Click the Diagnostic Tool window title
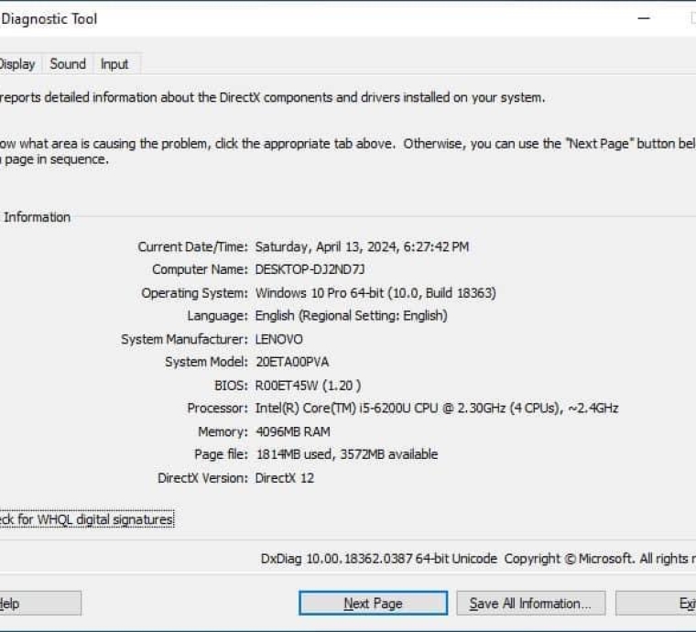Viewport: 696px width, 632px height. [x=49, y=18]
